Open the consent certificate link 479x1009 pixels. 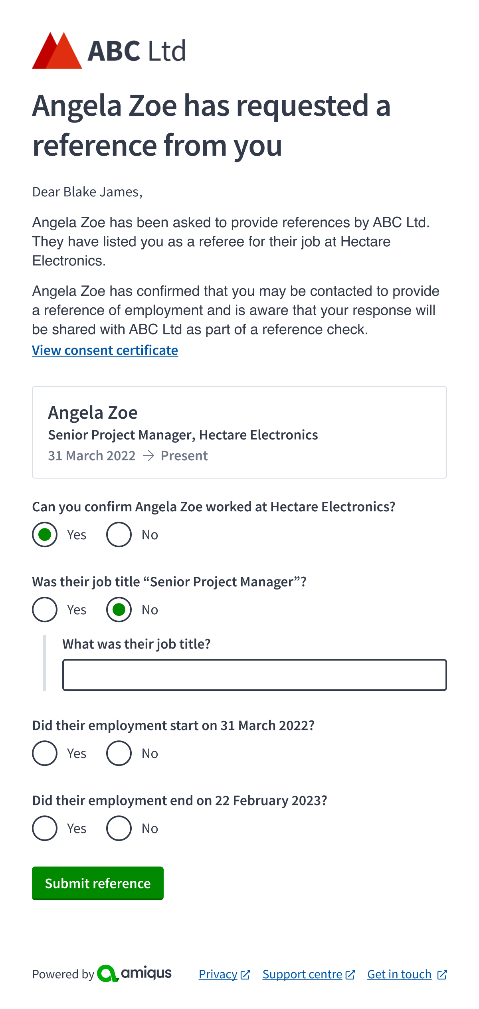click(x=105, y=350)
